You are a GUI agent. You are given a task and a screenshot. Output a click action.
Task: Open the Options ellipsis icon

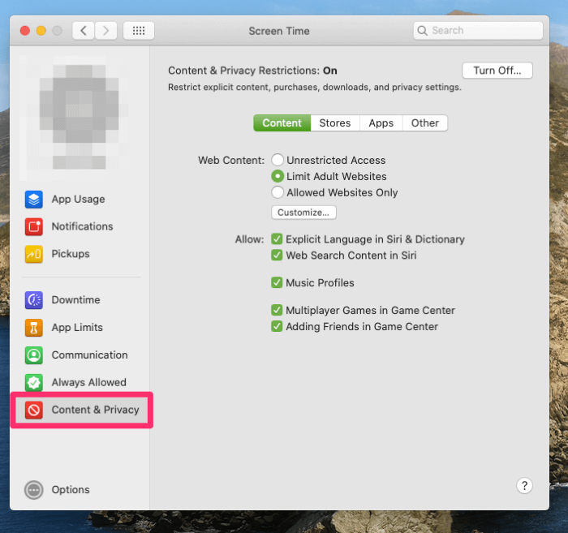tap(34, 490)
